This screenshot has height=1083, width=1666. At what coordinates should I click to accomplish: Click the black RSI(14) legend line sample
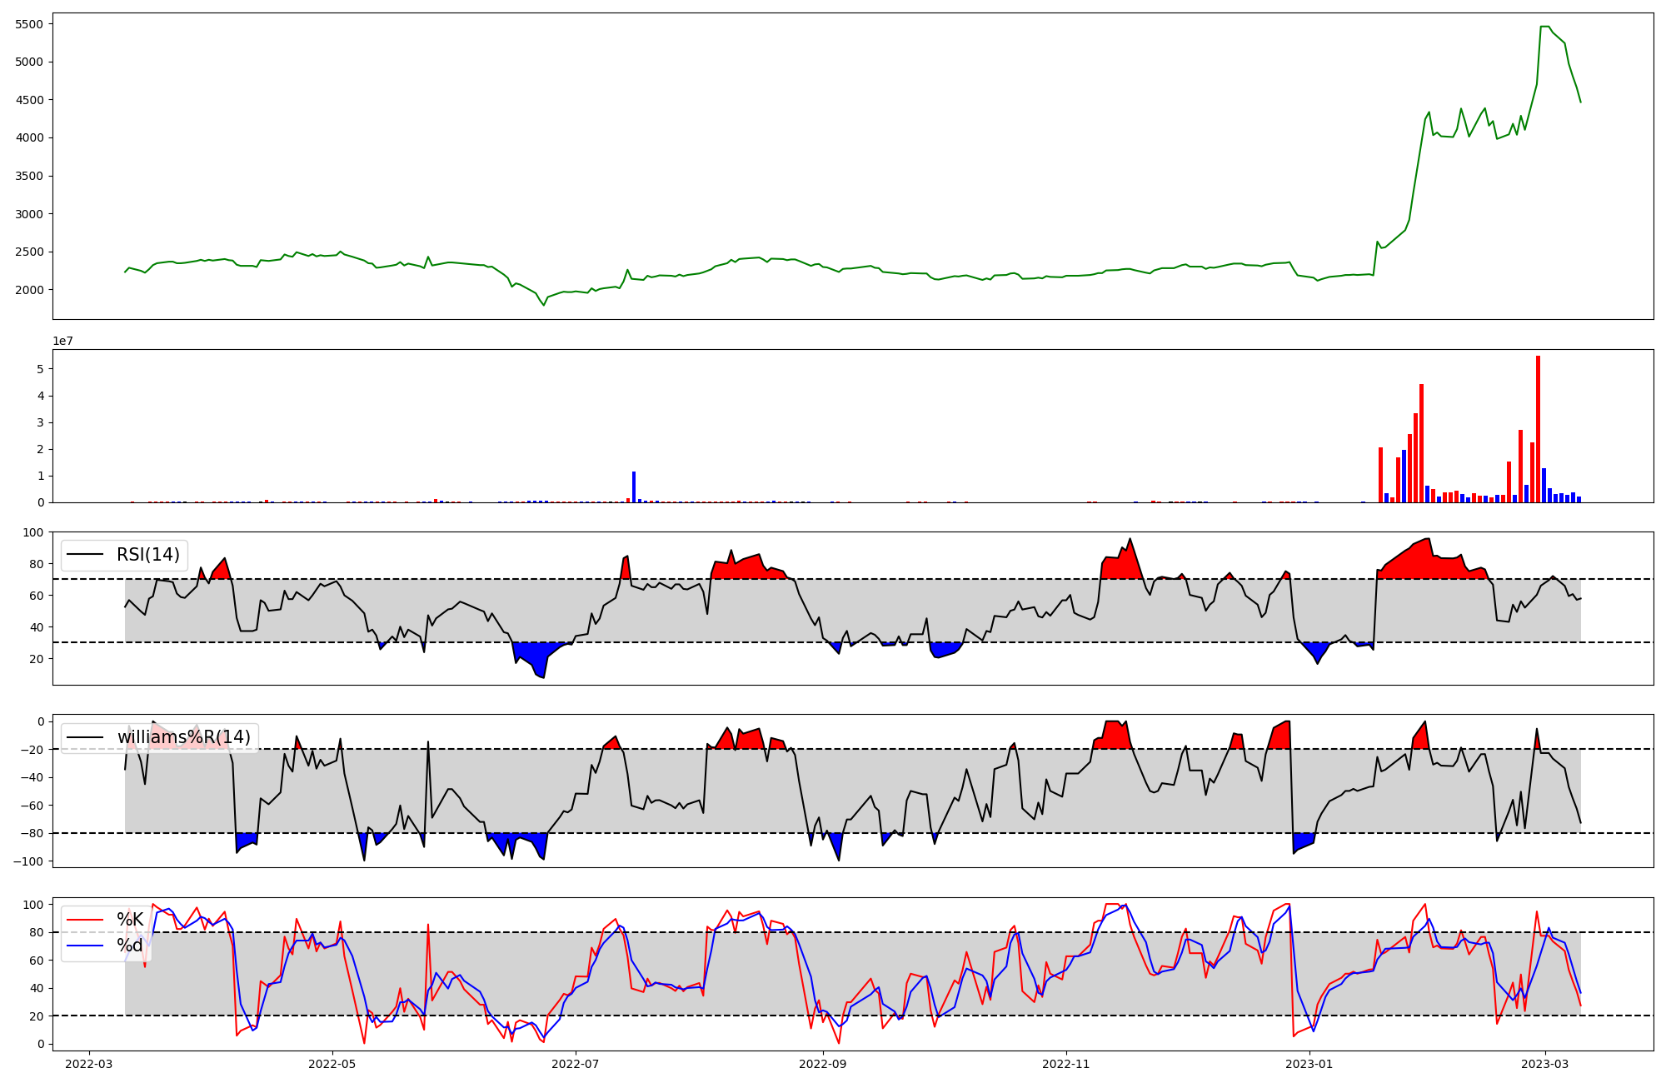[x=85, y=555]
